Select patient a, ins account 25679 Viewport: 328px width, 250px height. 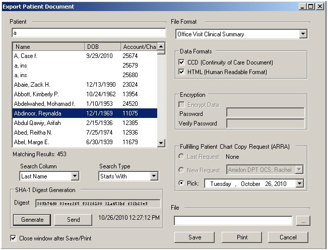[85, 66]
